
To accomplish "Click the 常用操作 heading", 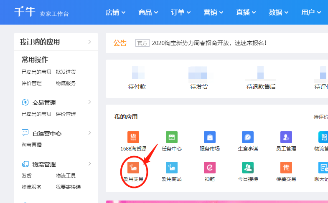I will pos(35,60).
